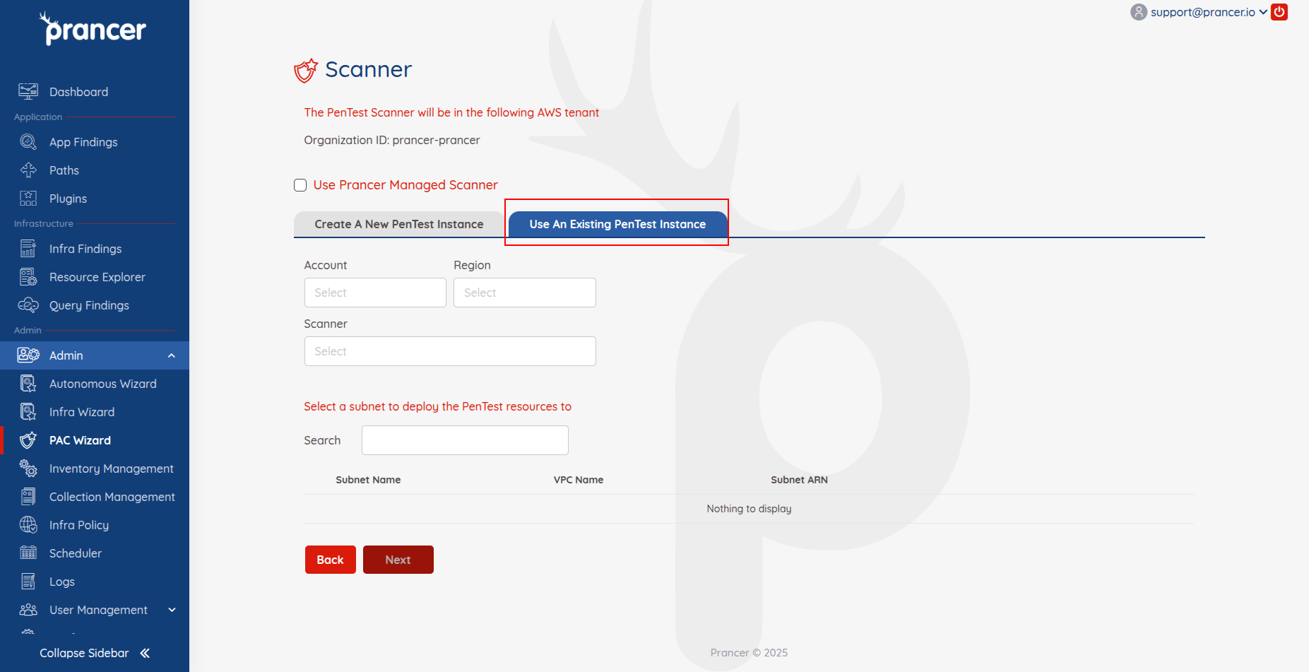Image resolution: width=1309 pixels, height=672 pixels.
Task: Click the Next button
Action: pyautogui.click(x=398, y=560)
